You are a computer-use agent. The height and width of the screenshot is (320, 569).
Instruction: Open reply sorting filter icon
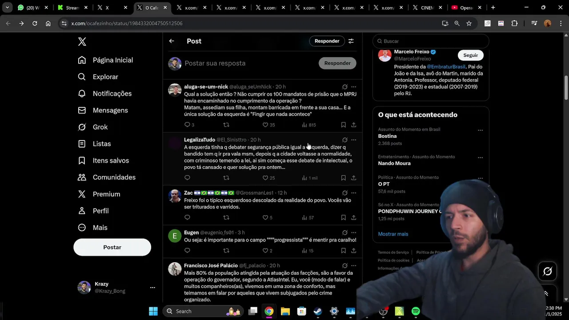351,41
